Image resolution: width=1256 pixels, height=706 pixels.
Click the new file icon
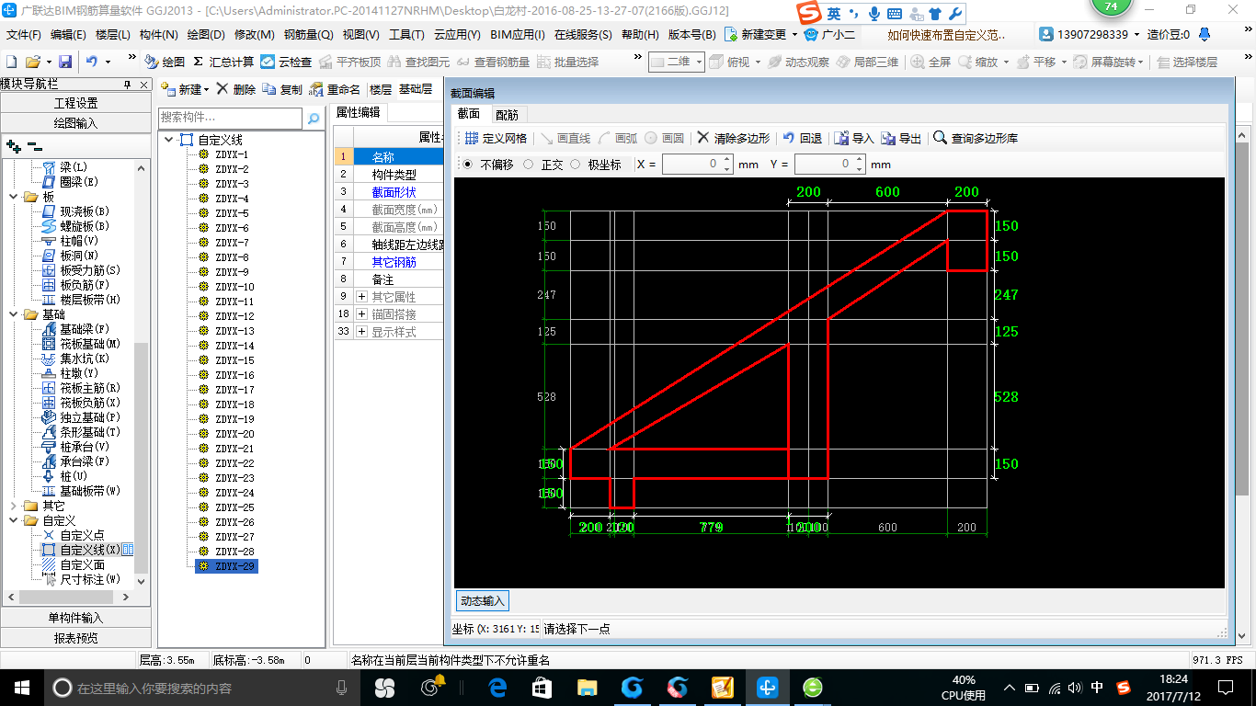(12, 62)
